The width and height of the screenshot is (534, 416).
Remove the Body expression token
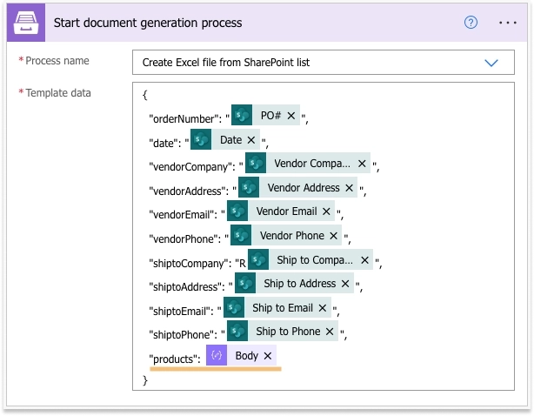(x=268, y=356)
